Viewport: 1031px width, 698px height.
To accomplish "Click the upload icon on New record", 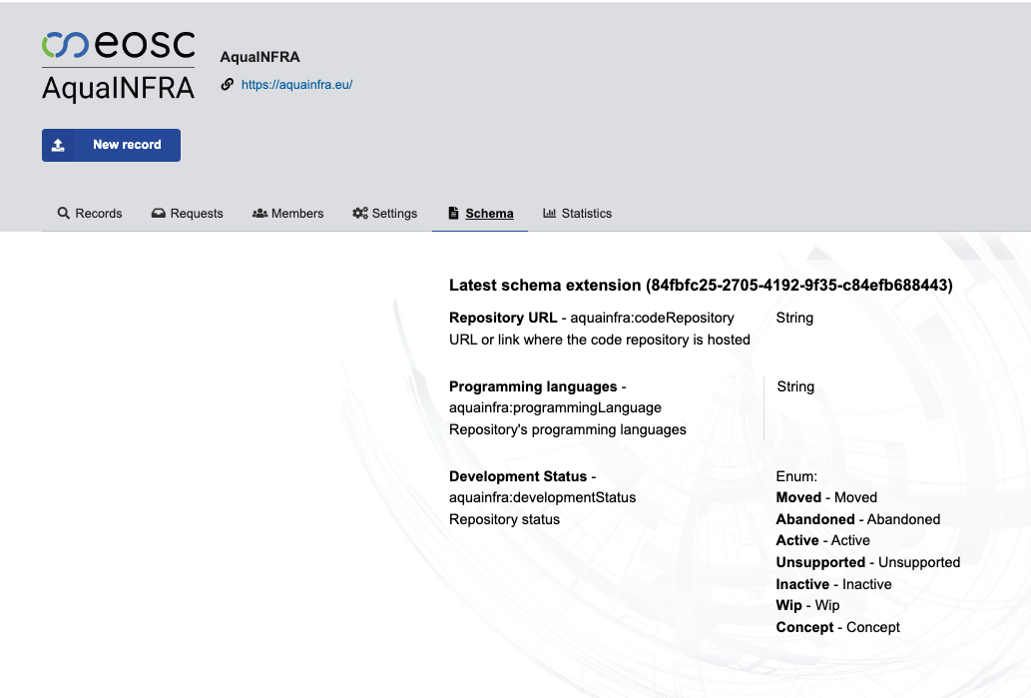I will point(59,145).
